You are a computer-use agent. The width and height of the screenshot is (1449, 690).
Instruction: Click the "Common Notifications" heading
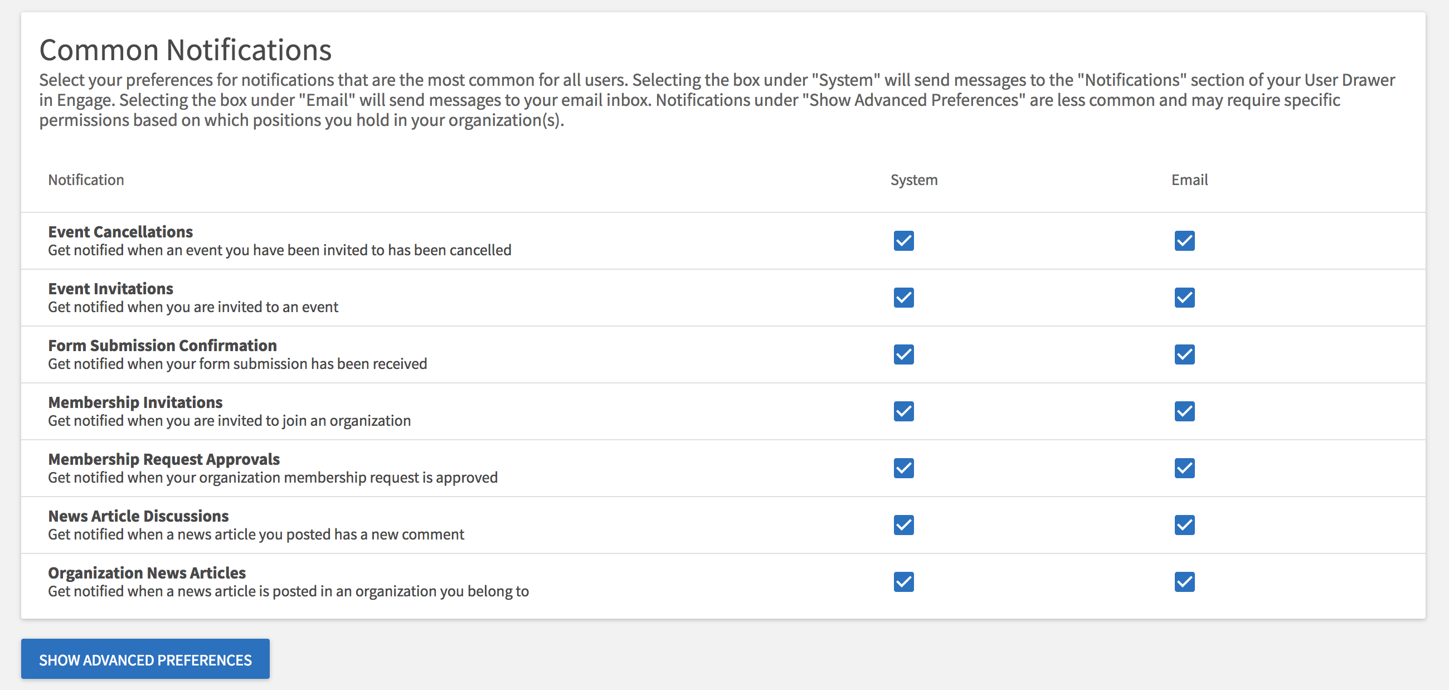coord(186,50)
